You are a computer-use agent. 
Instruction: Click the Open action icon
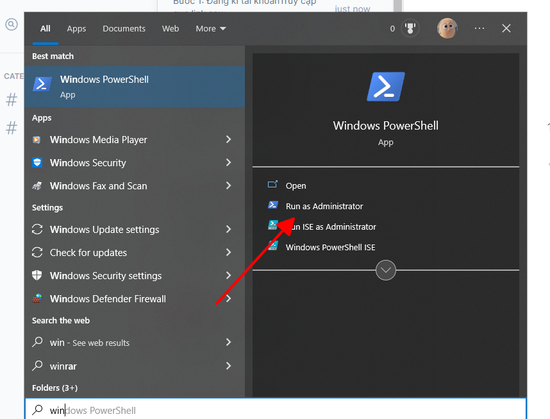(x=272, y=184)
